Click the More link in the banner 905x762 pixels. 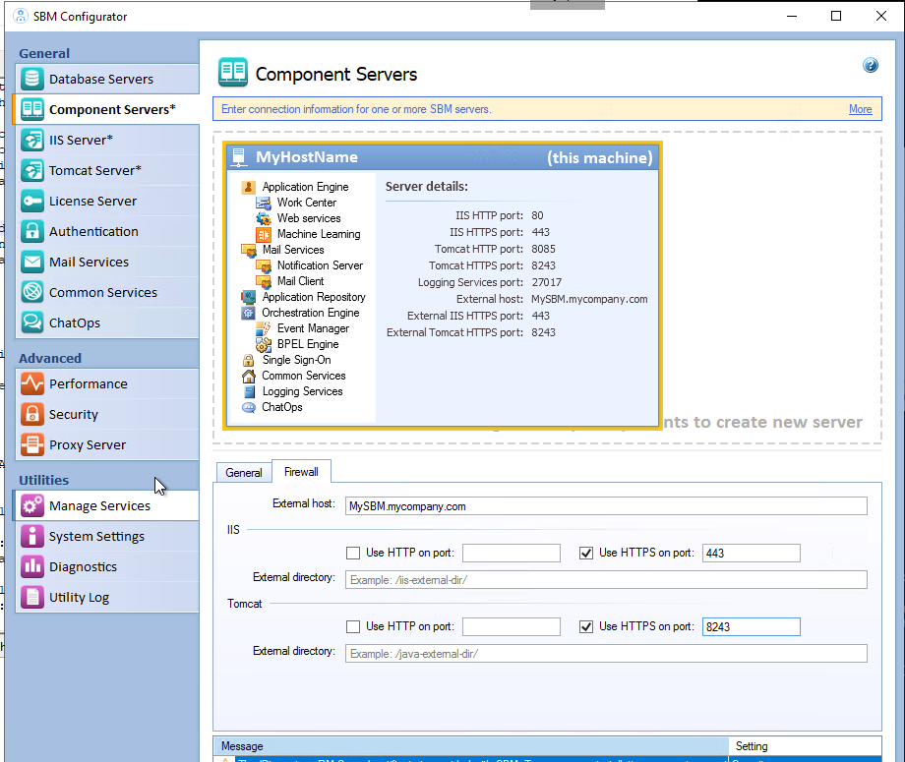[860, 109]
